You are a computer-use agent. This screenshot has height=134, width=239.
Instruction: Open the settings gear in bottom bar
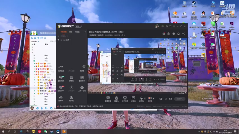point(170,99)
